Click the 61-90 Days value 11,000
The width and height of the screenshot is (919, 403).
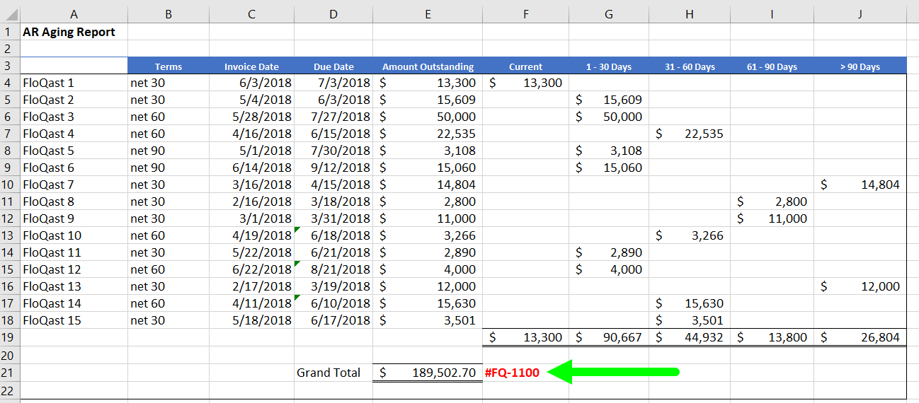[x=772, y=218]
